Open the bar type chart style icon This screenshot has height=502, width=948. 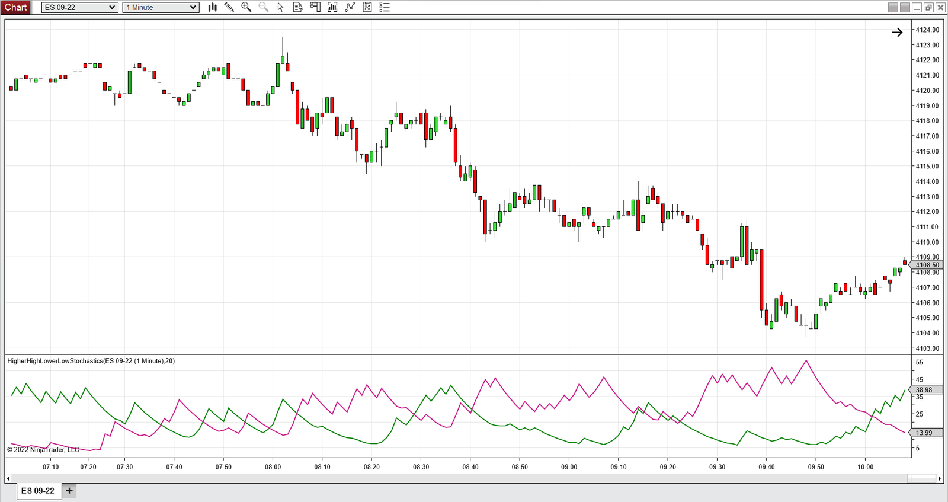(x=213, y=7)
